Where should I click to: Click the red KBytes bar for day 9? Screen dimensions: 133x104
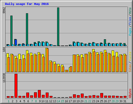click(x=39, y=94)
